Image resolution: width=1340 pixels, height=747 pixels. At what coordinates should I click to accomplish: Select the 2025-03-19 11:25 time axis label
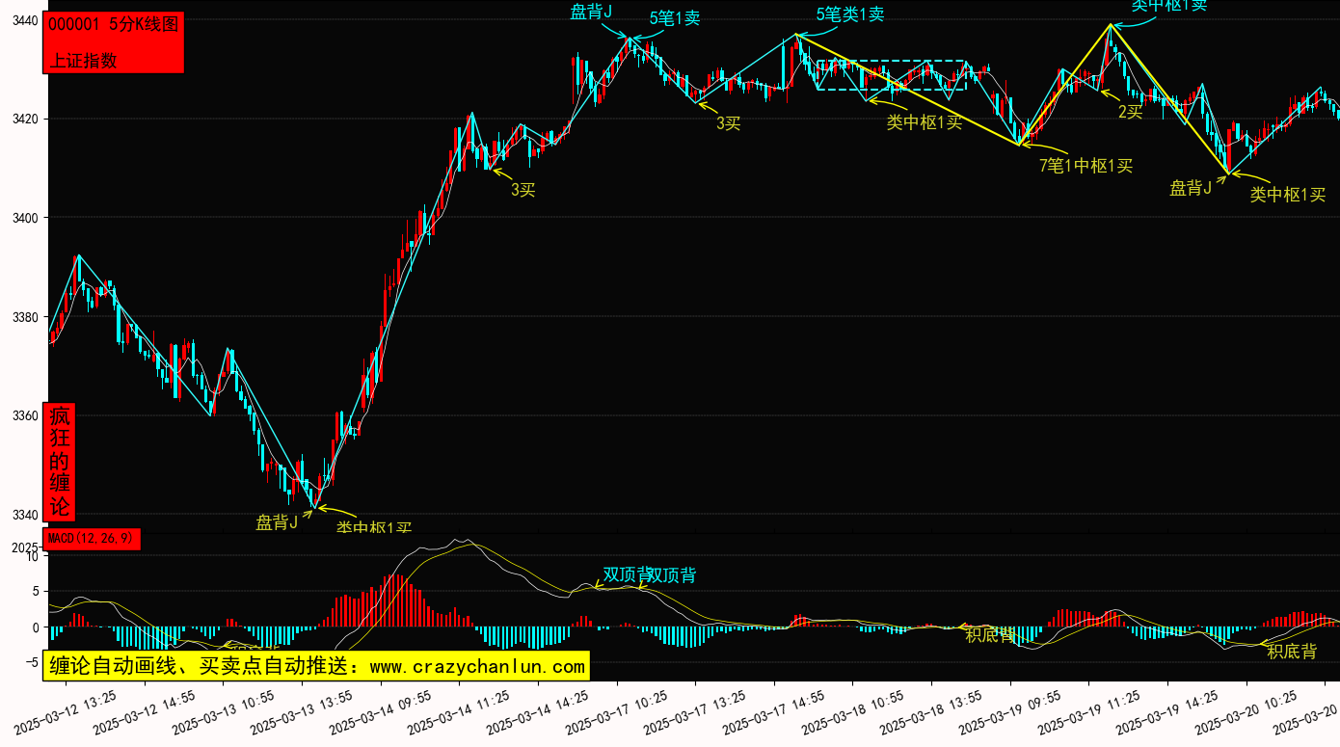click(x=1090, y=712)
